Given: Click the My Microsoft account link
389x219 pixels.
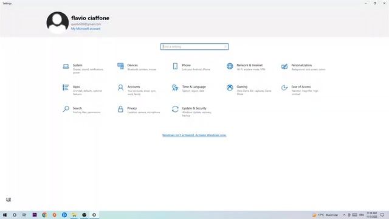Looking at the screenshot, I should click(x=86, y=29).
